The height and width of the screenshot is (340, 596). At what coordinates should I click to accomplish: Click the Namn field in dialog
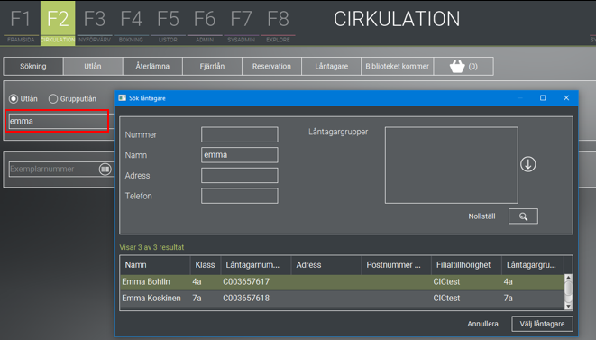[x=240, y=155]
